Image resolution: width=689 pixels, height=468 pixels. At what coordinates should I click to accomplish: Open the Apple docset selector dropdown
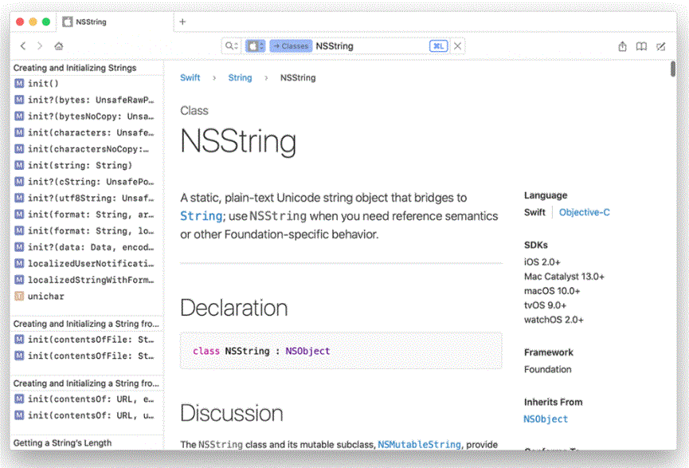pyautogui.click(x=256, y=45)
